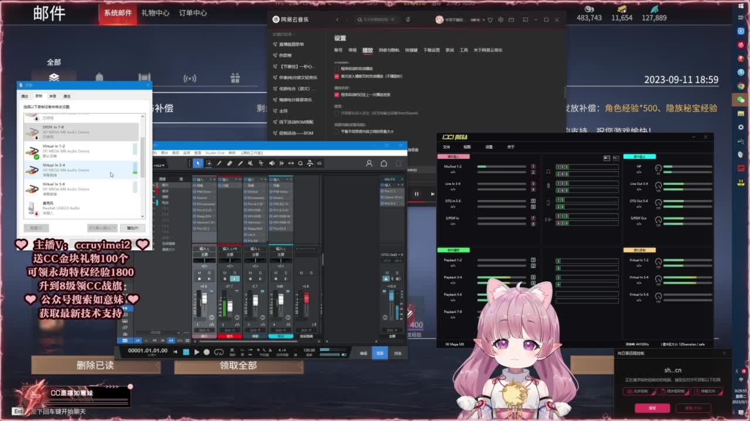
Task: Enable the 平衡不同音频内容音量 checkbox
Action: point(336,132)
